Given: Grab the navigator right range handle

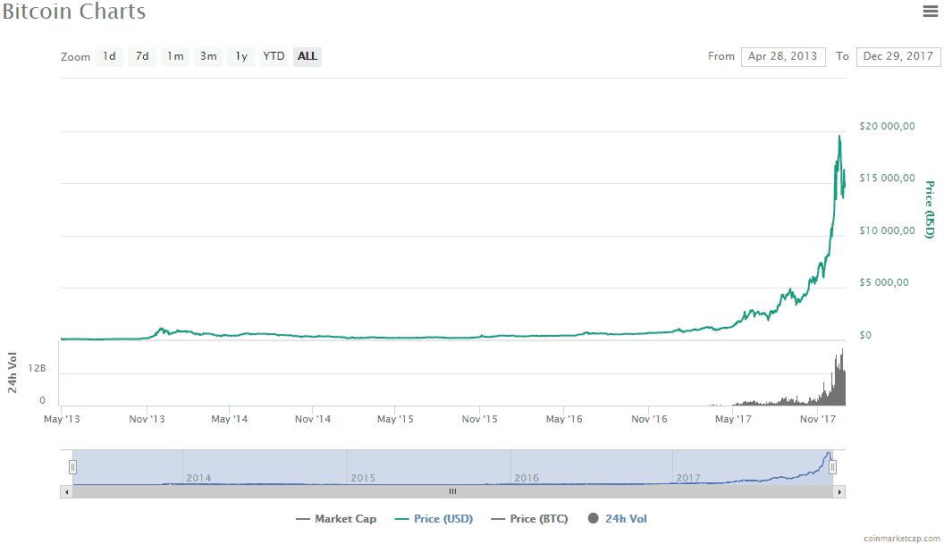Looking at the screenshot, I should click(832, 466).
